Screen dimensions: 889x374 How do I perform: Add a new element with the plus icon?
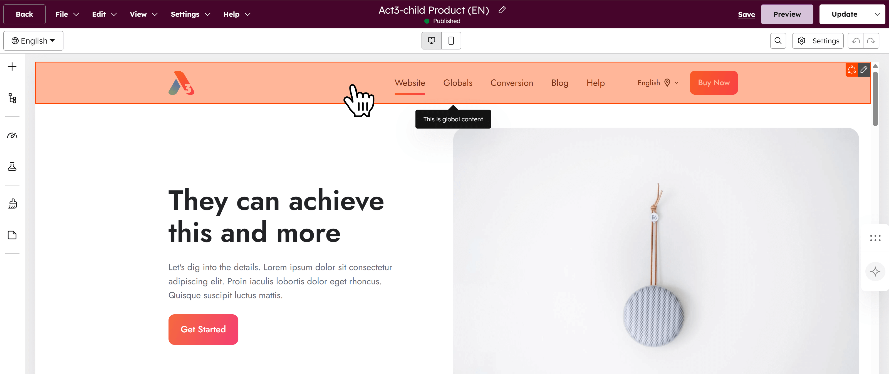[x=13, y=66]
